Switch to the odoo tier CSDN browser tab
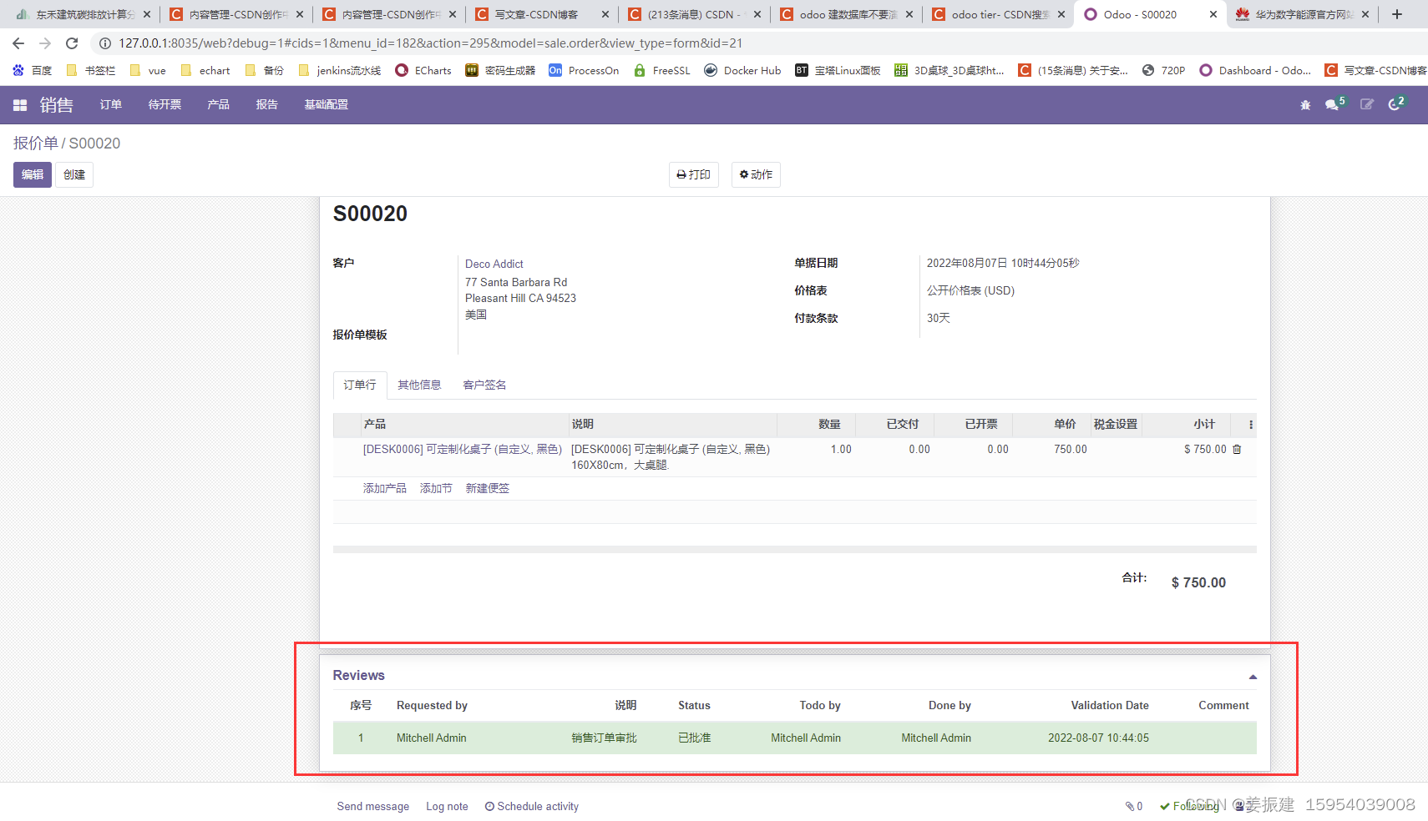The height and width of the screenshot is (821, 1428). (998, 14)
